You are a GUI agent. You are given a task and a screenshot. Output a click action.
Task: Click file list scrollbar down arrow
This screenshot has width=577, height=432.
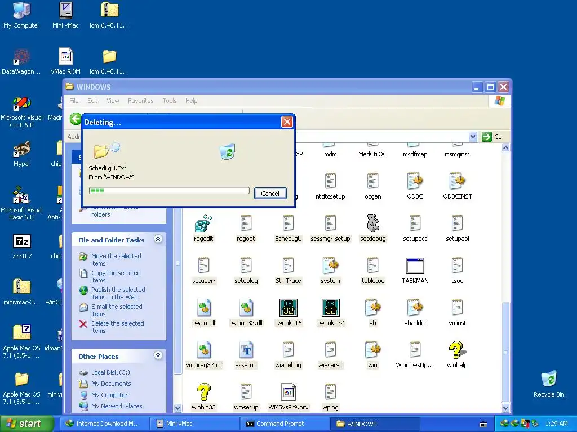[505, 408]
